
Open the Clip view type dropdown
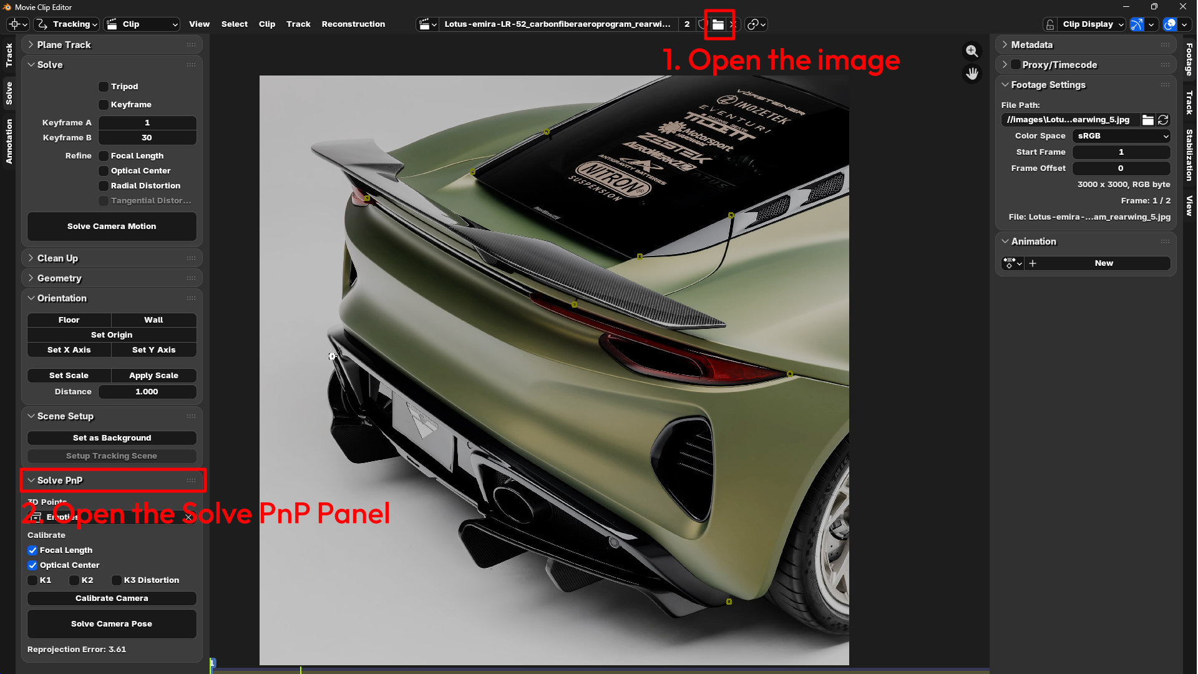(x=142, y=24)
